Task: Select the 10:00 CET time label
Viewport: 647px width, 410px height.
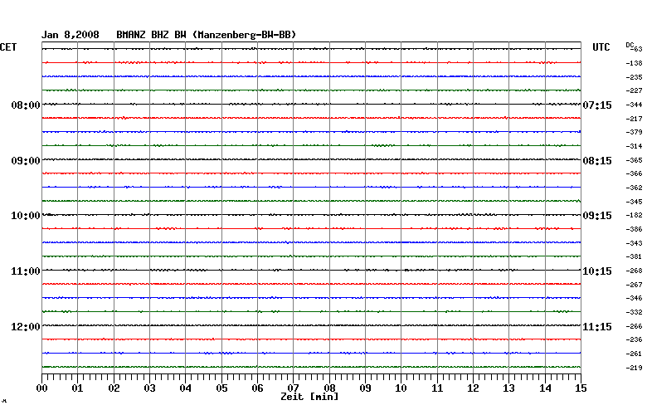Action: pos(26,216)
